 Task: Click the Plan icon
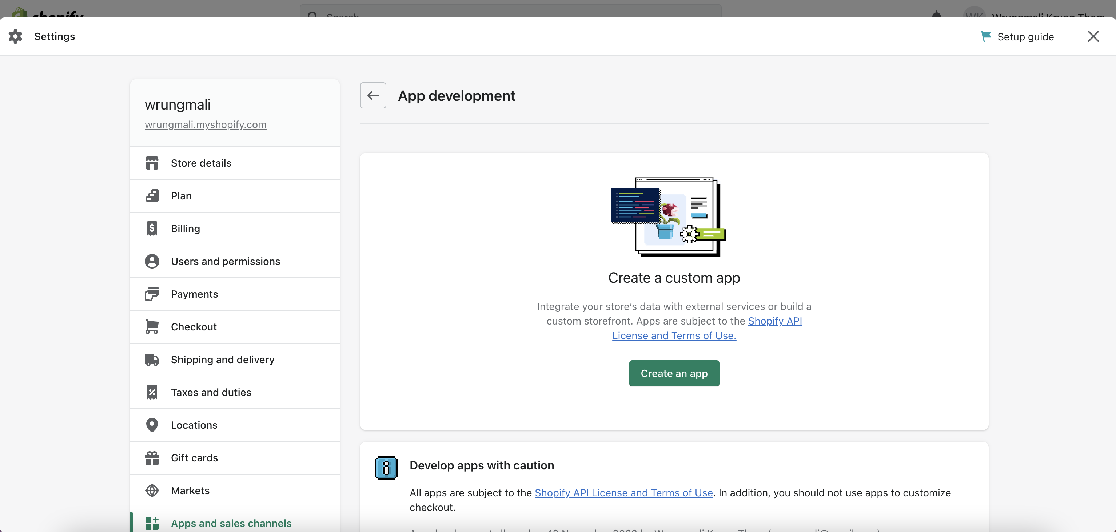coord(152,196)
